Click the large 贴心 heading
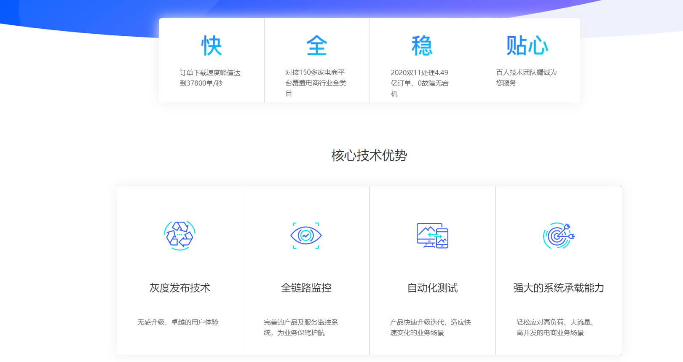 pyautogui.click(x=528, y=46)
